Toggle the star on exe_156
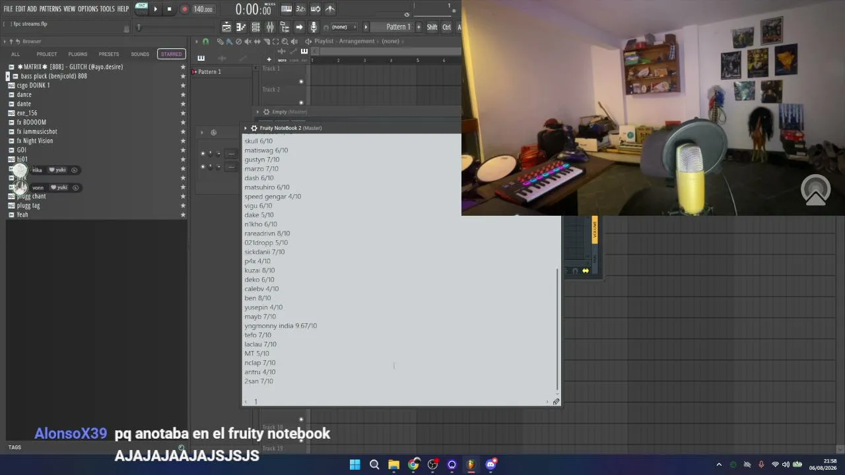This screenshot has height=475, width=845. tap(183, 113)
